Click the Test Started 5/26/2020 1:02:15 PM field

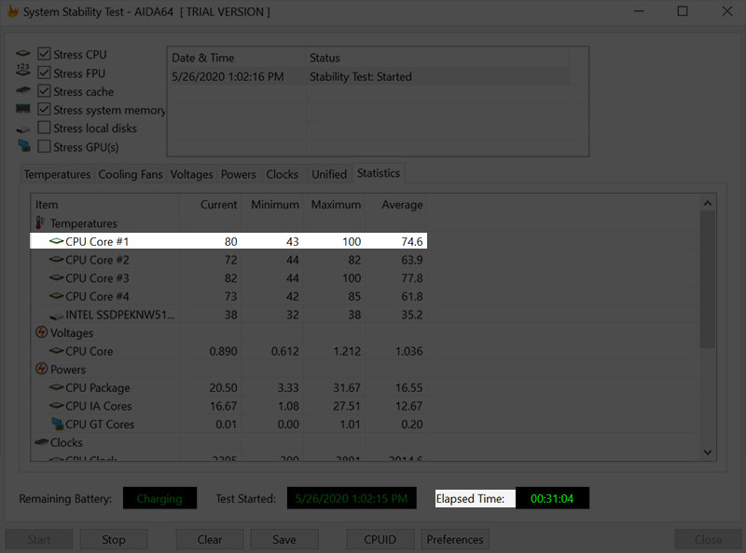[x=352, y=498]
